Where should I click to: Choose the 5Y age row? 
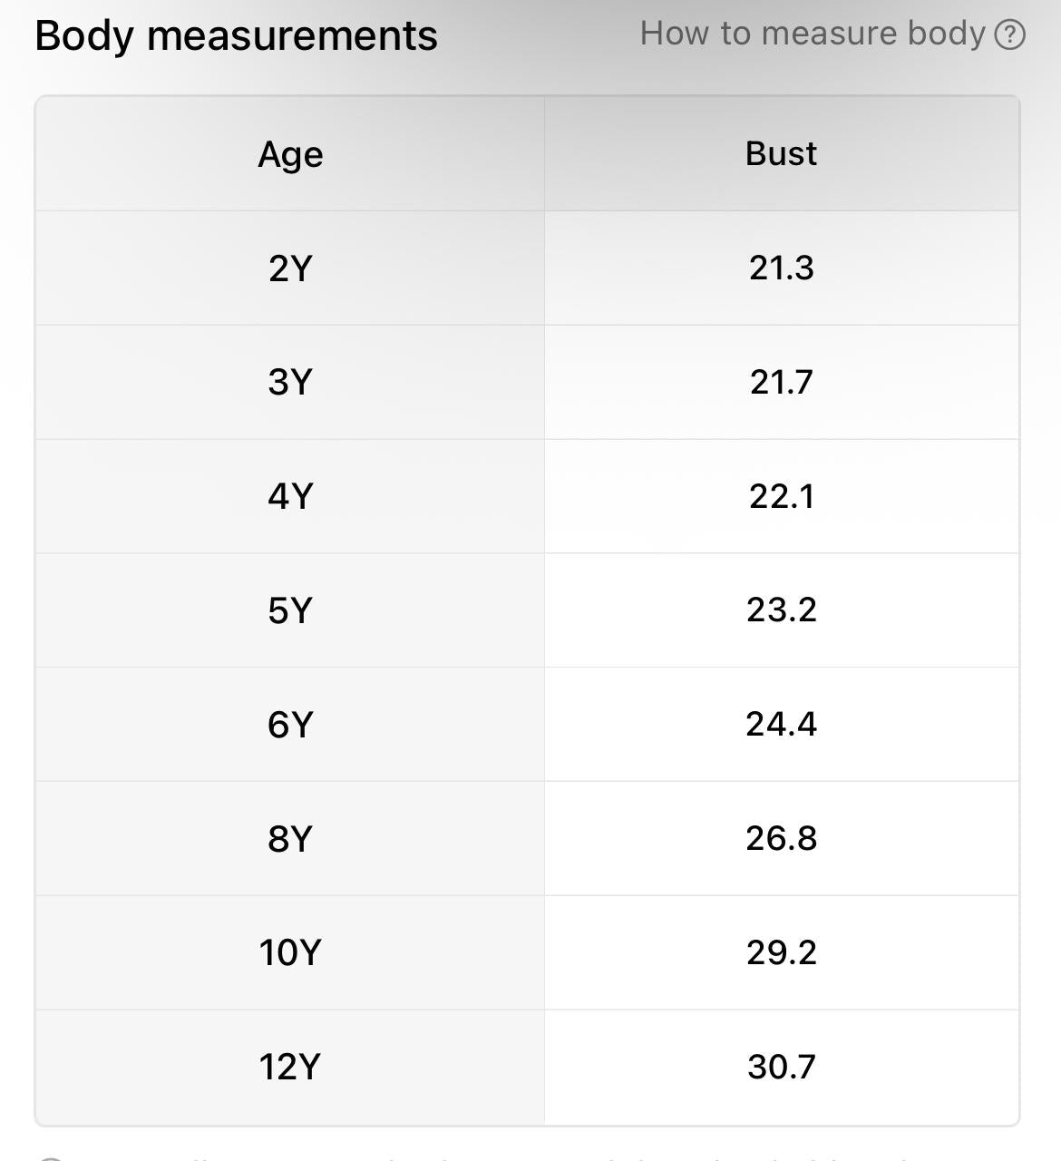(x=290, y=610)
